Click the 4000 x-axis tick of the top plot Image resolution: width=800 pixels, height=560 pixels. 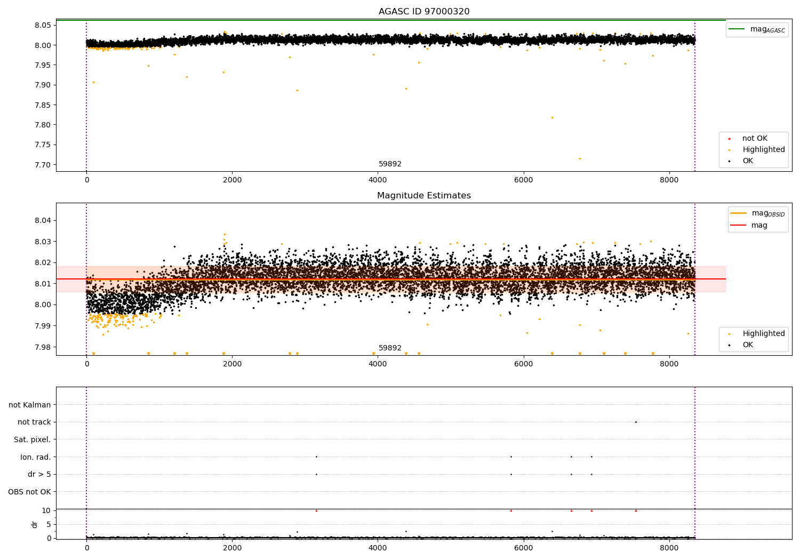pyautogui.click(x=378, y=180)
